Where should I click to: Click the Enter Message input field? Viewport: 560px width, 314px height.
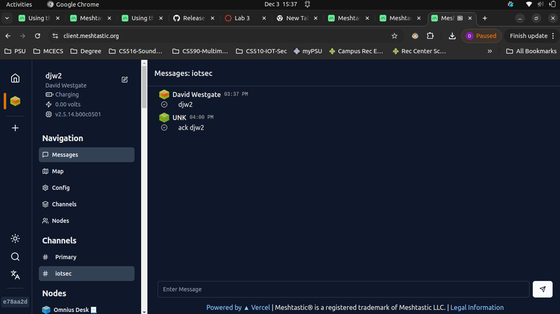(x=343, y=289)
